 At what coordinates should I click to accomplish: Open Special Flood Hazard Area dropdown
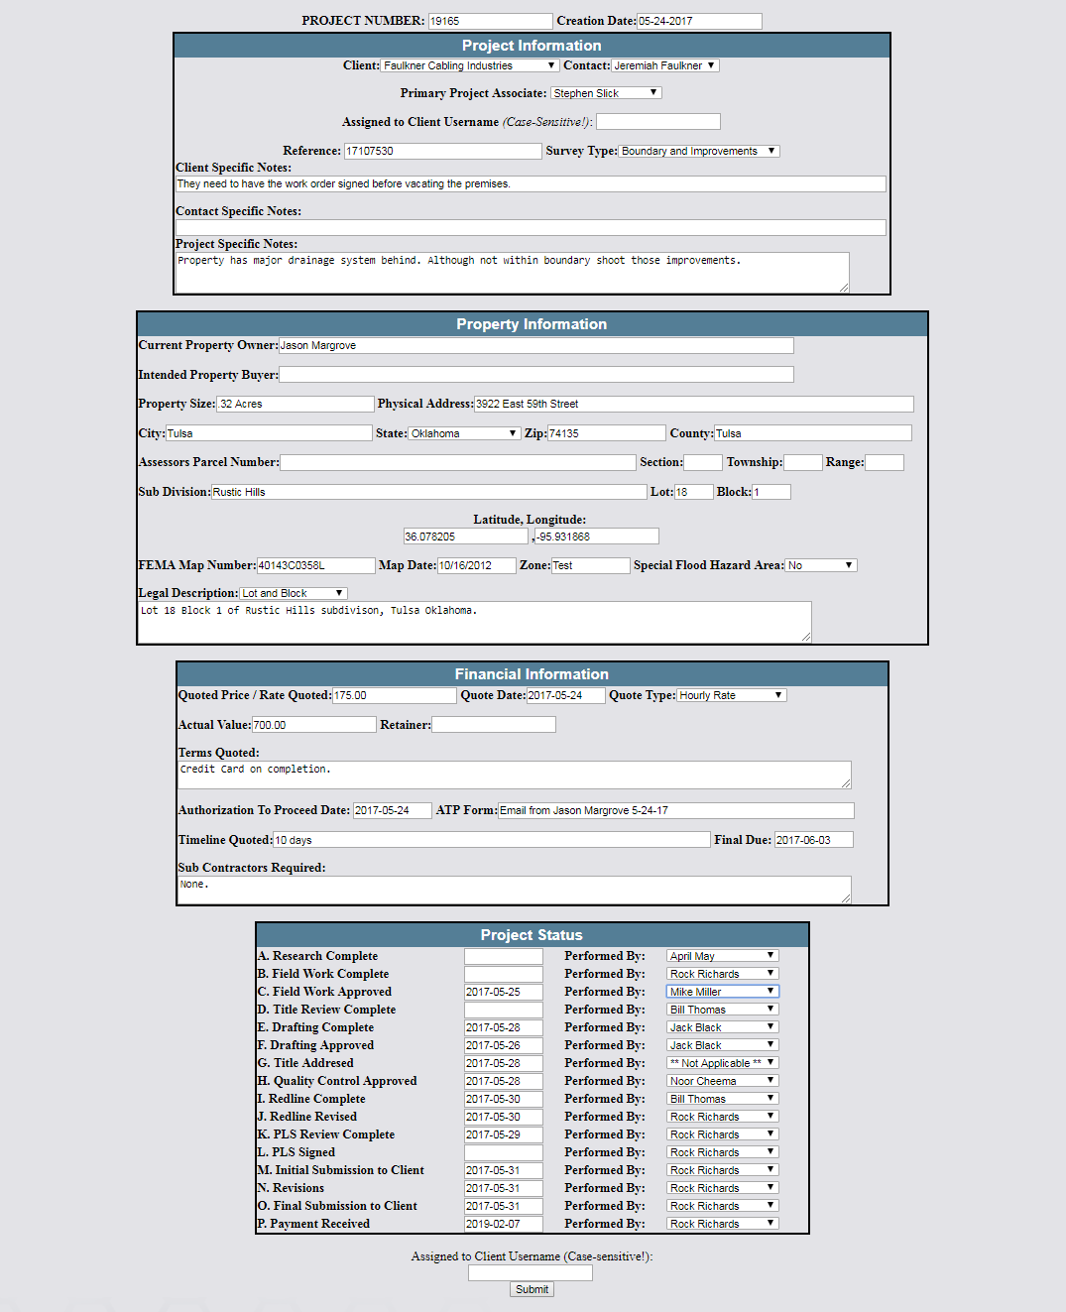point(820,566)
